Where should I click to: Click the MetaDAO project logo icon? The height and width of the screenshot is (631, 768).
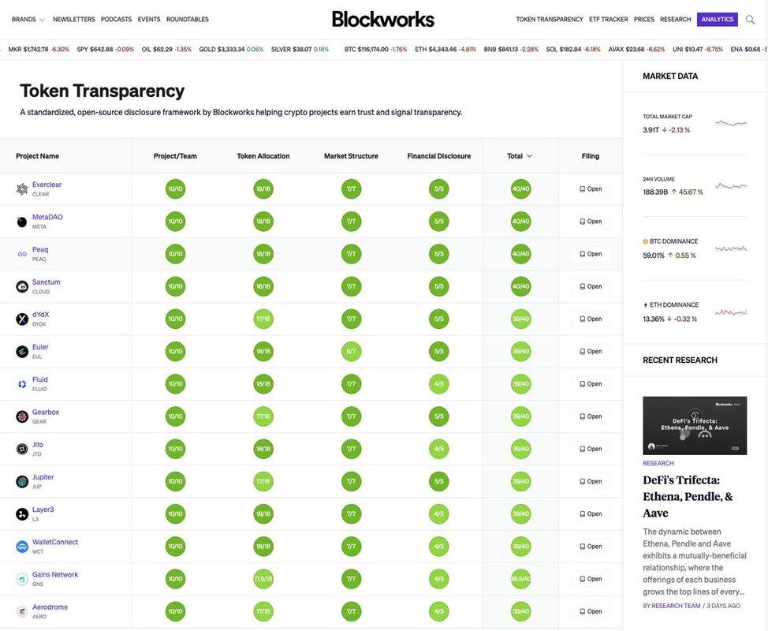click(x=22, y=222)
